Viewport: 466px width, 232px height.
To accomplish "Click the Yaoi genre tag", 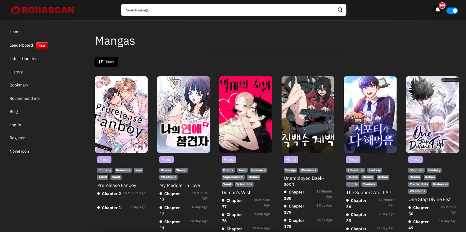I will tap(138, 170).
